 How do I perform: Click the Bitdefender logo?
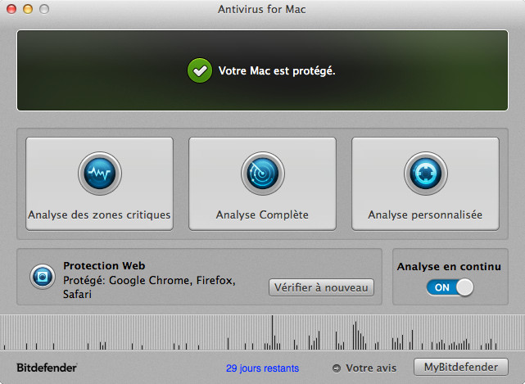[47, 368]
